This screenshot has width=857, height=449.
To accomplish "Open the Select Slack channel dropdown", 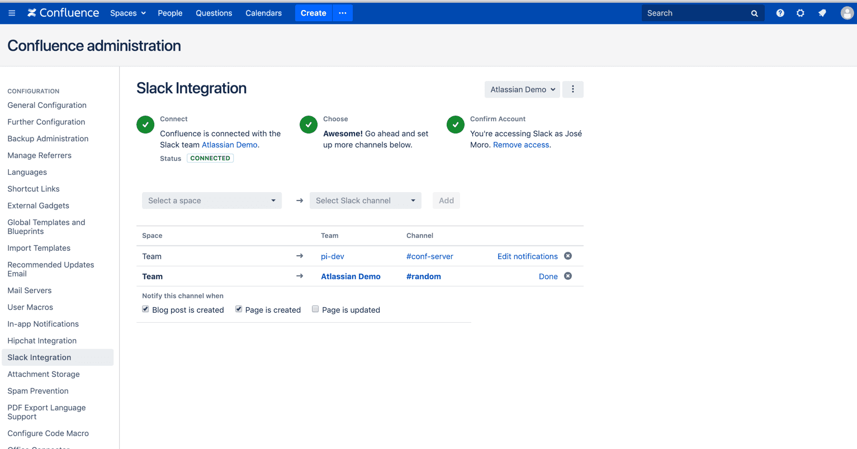I will tap(366, 200).
